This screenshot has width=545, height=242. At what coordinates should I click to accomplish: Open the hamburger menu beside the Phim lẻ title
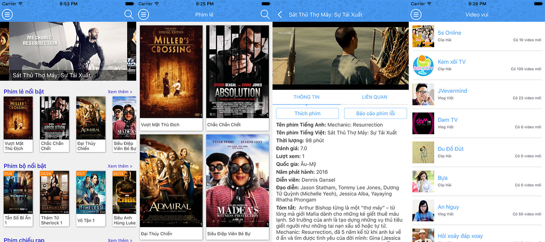144,15
